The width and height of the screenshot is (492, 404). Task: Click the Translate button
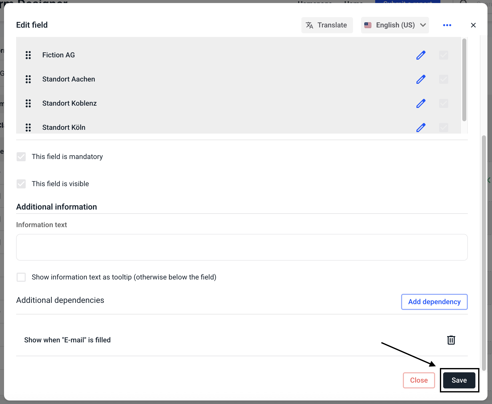[327, 25]
